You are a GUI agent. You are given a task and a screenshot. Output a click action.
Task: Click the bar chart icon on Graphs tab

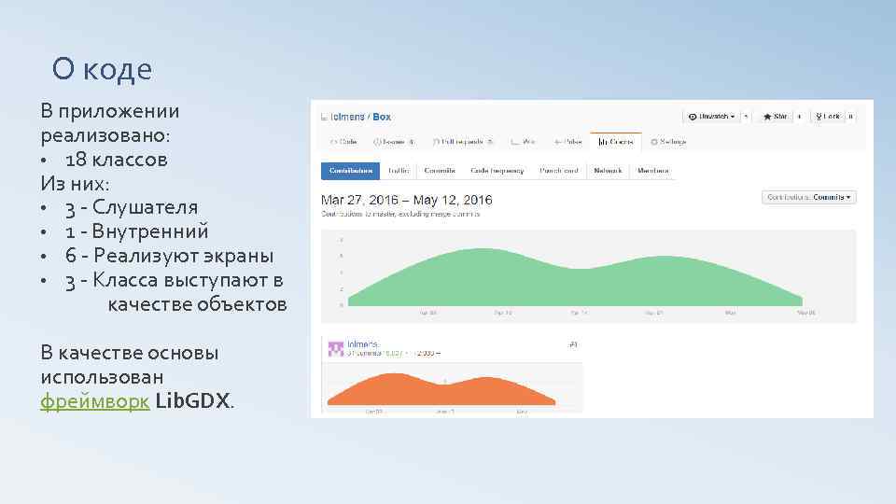tap(602, 142)
